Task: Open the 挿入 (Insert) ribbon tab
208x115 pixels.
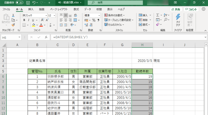Action: coord(31,9)
